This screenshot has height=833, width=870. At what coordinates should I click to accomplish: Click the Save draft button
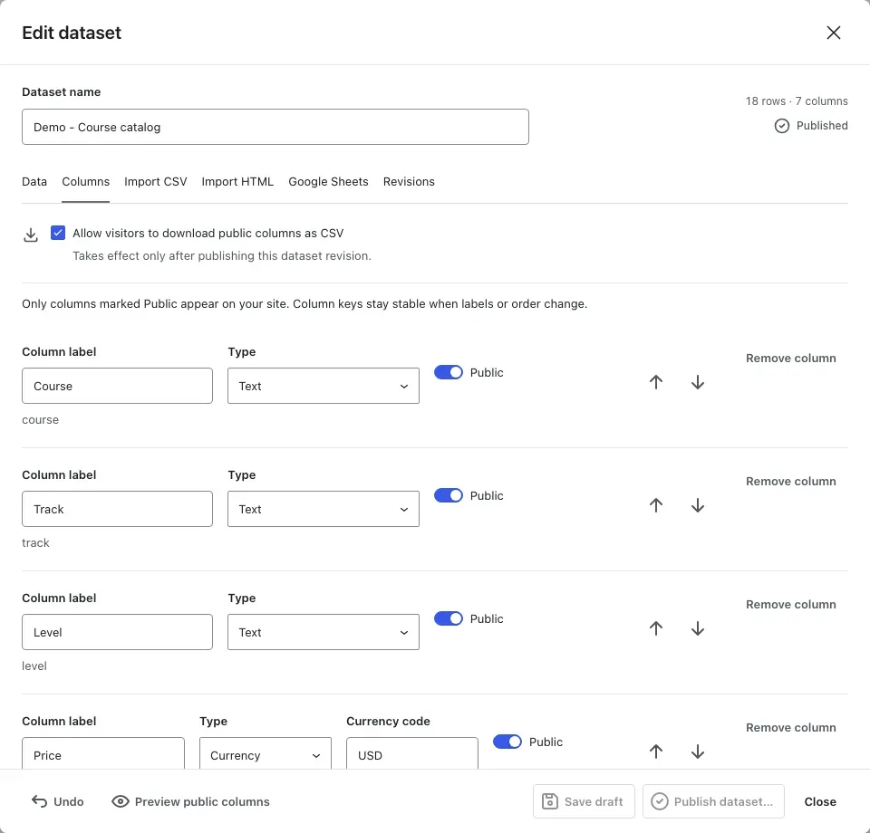pos(584,801)
